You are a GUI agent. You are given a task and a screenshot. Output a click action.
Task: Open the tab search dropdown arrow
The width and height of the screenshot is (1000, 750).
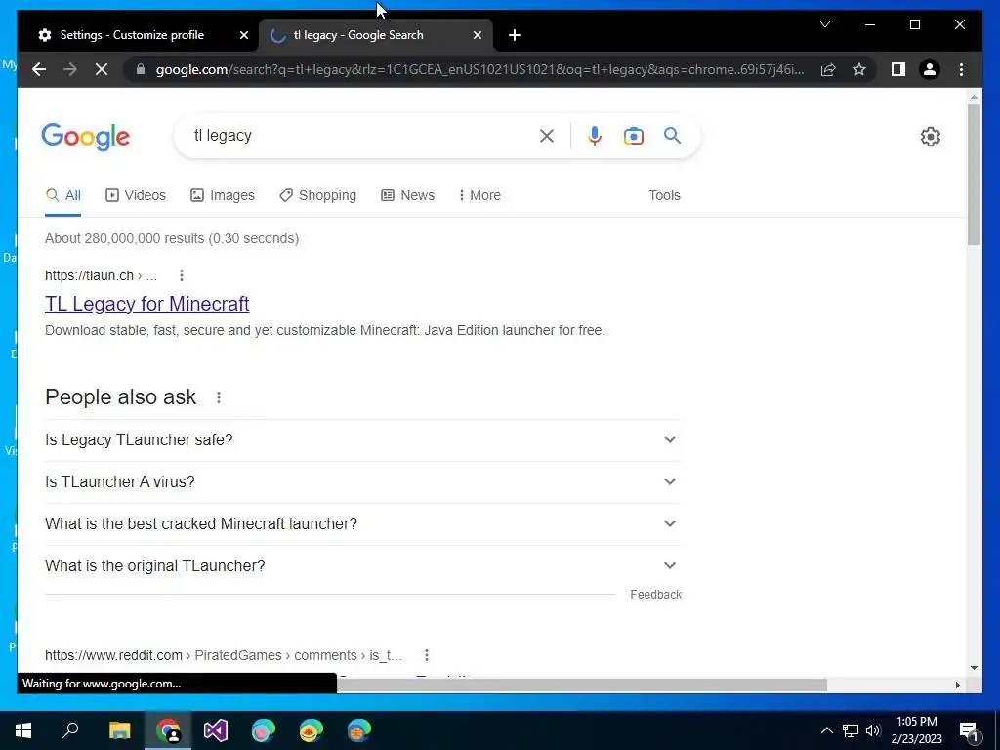[824, 24]
